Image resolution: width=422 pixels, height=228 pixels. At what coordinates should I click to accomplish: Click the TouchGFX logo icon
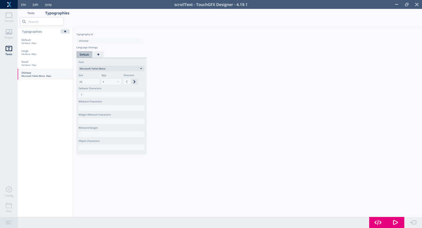(x=9, y=4)
